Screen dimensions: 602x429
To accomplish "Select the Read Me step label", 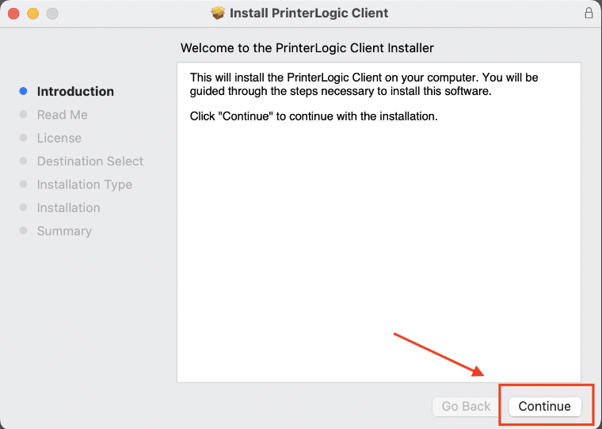I will pyautogui.click(x=62, y=115).
